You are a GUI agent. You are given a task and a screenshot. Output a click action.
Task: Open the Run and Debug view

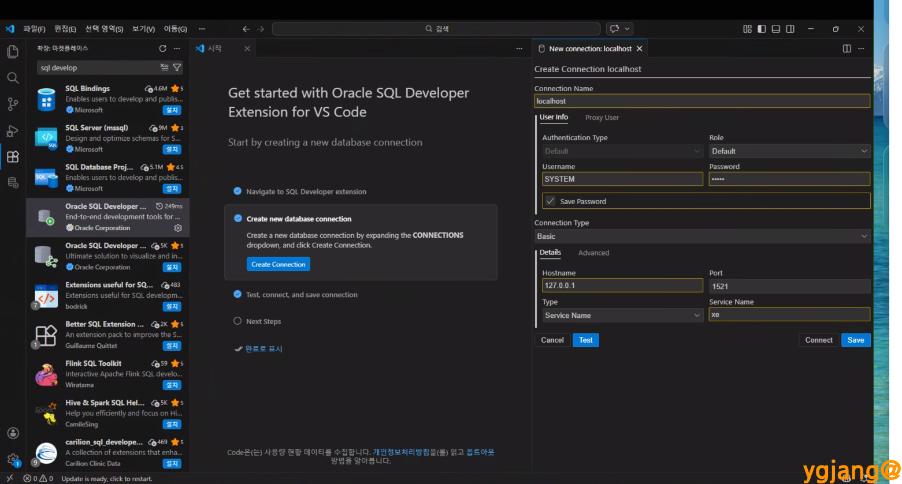[x=13, y=131]
